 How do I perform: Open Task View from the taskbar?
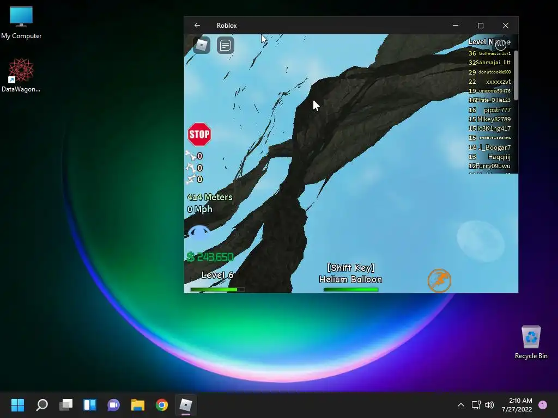pos(66,405)
